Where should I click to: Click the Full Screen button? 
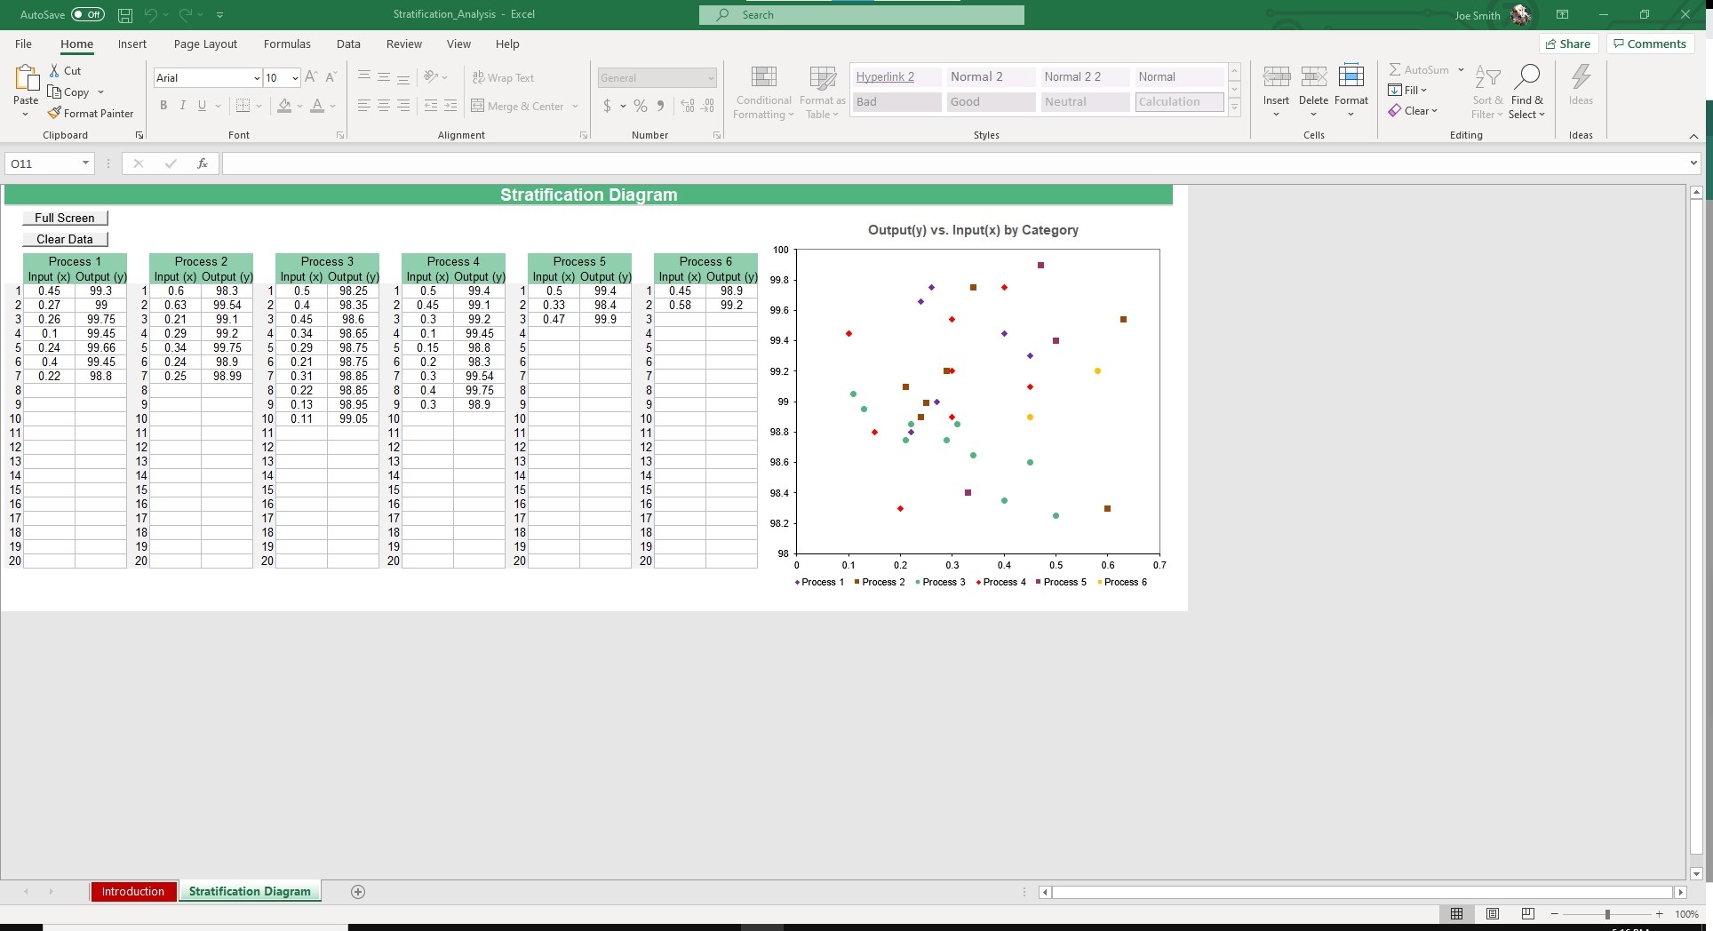(65, 219)
